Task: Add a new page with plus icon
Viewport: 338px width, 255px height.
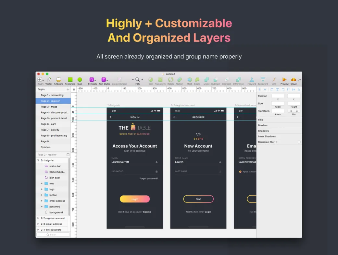Action: [x=68, y=89]
